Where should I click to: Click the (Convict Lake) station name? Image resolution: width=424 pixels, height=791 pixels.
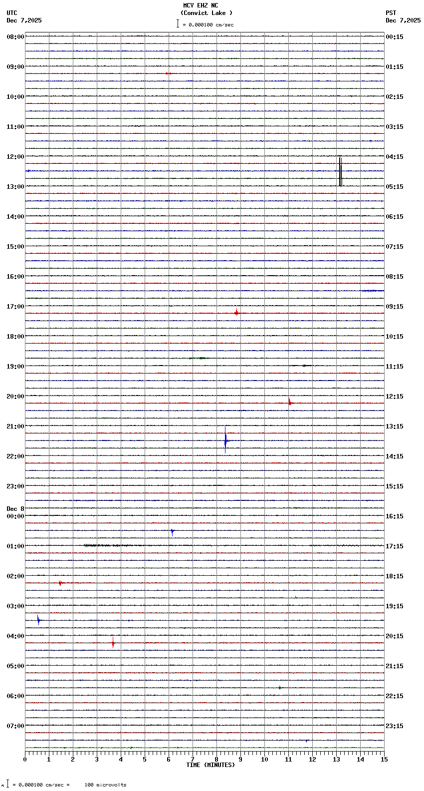point(207,13)
